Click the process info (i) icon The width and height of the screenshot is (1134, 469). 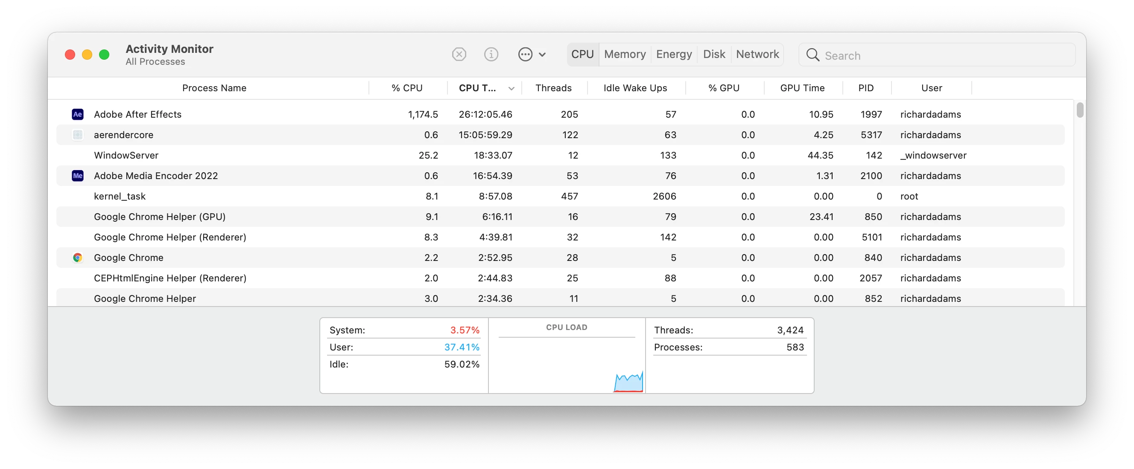coord(491,55)
